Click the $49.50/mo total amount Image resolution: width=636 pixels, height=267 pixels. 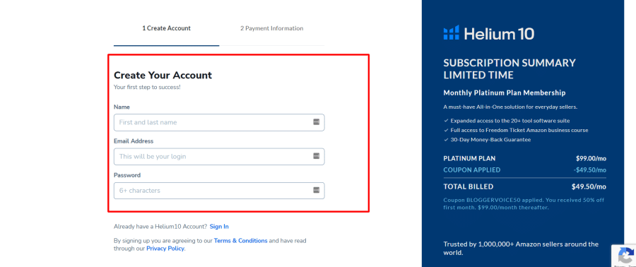coord(589,186)
